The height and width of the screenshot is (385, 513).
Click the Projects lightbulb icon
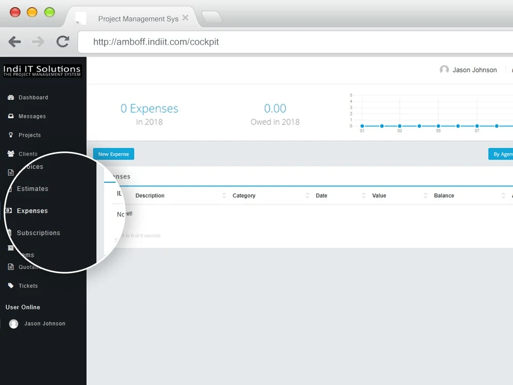(x=11, y=134)
